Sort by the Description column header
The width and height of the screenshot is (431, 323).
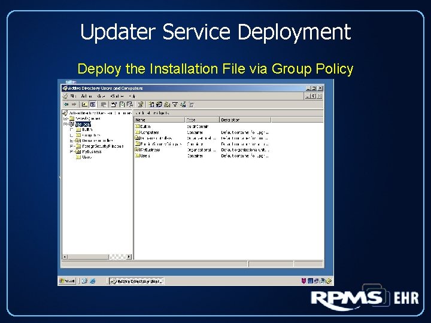point(245,120)
